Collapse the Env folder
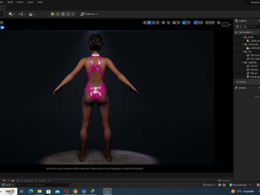Viewport: 260px width, 195px height. [243, 51]
